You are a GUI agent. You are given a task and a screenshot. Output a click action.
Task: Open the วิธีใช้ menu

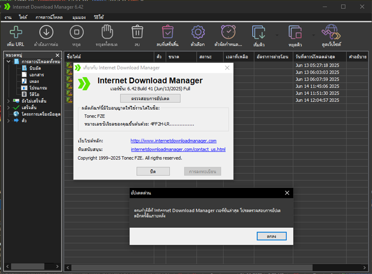pos(99,17)
